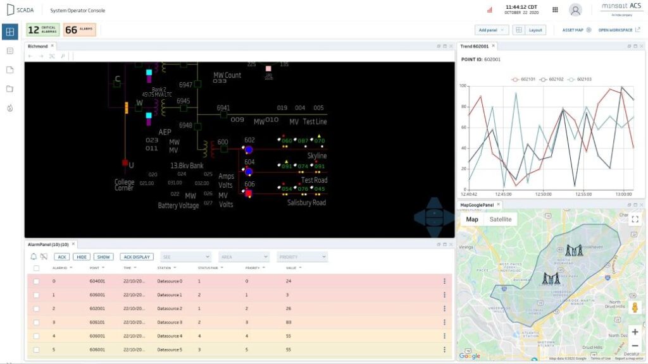
Task: Click the flame icon in left sidebar
Action: coord(10,108)
